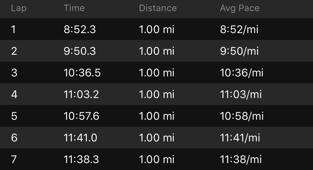This screenshot has width=313, height=170.
Task: Select the lap 2 row number
Action: (x=14, y=51)
